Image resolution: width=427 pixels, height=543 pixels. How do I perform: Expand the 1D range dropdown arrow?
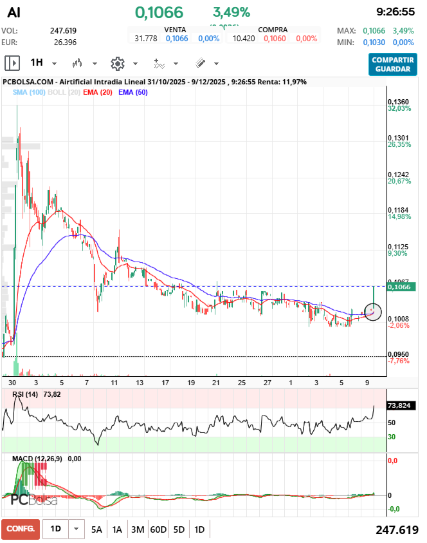(x=77, y=529)
